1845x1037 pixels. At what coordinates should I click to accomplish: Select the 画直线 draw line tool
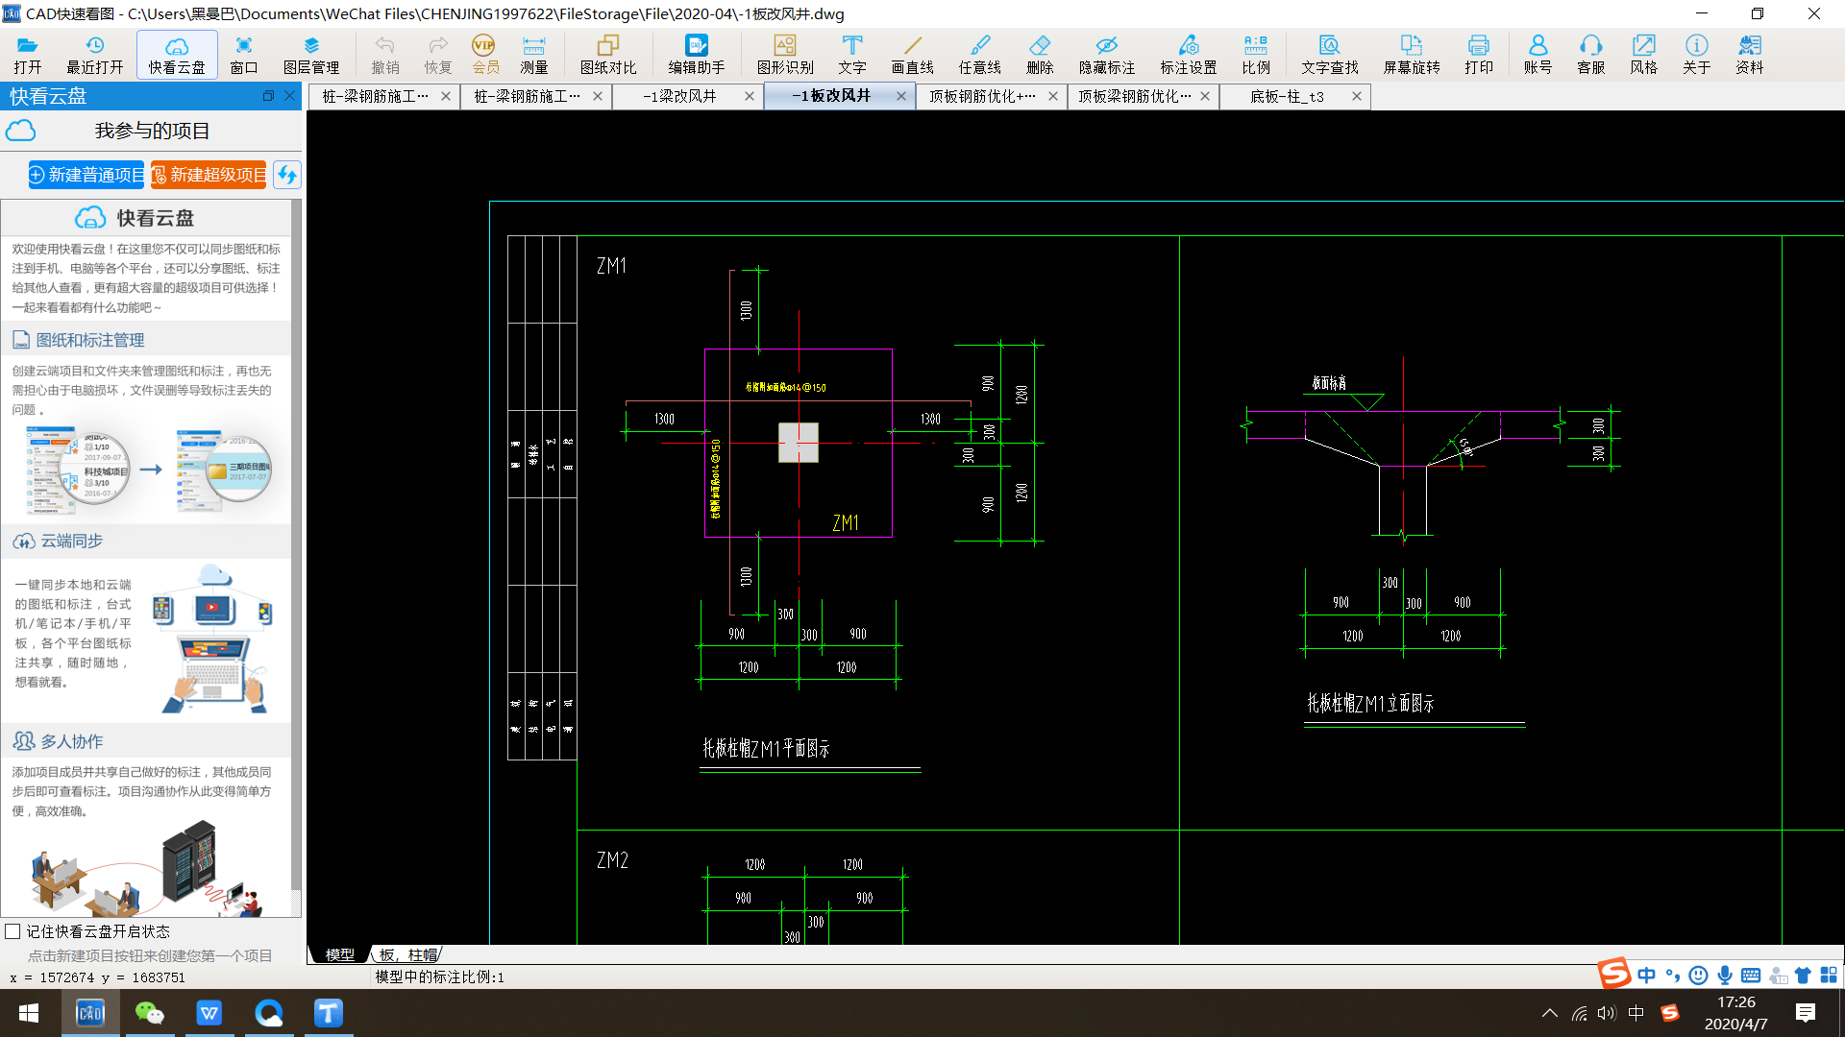[x=912, y=55]
